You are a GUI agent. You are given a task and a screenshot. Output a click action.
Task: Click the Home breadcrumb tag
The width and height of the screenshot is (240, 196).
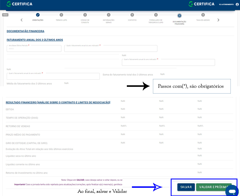(x=5, y=15)
